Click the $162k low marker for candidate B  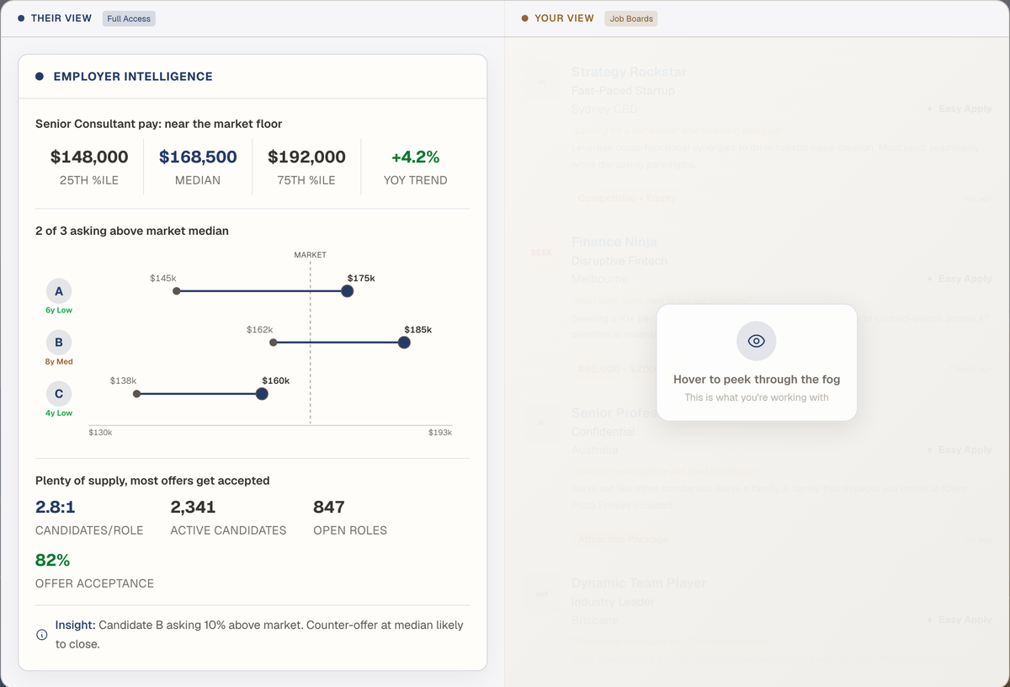(274, 343)
